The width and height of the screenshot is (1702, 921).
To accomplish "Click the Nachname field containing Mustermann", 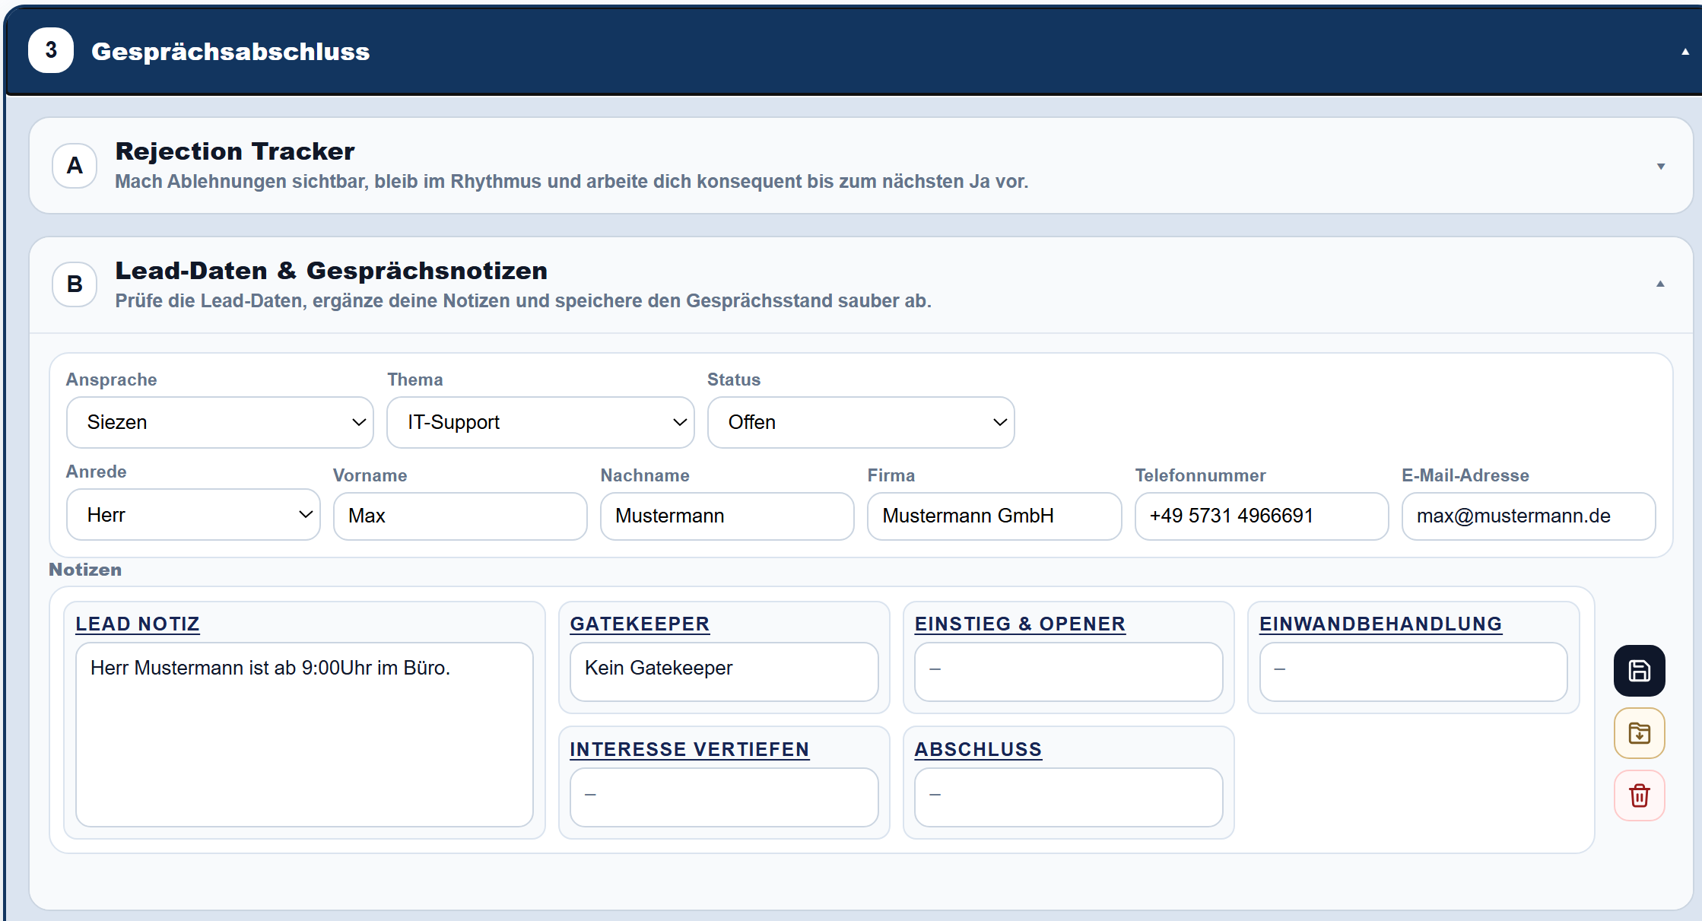I will [727, 516].
